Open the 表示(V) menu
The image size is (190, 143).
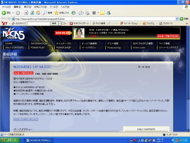28,7
